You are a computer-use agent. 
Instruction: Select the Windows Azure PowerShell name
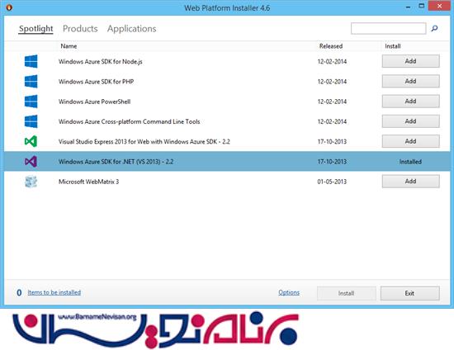94,102
